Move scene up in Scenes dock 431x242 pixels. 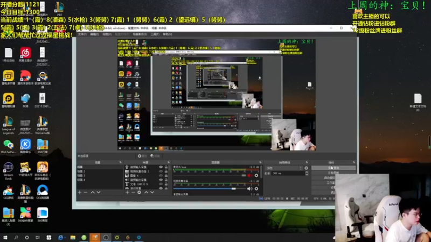[93, 193]
